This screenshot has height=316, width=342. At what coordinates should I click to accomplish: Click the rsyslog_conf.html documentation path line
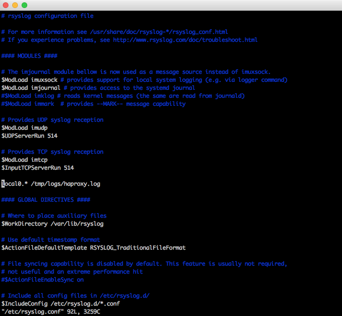[x=115, y=32]
